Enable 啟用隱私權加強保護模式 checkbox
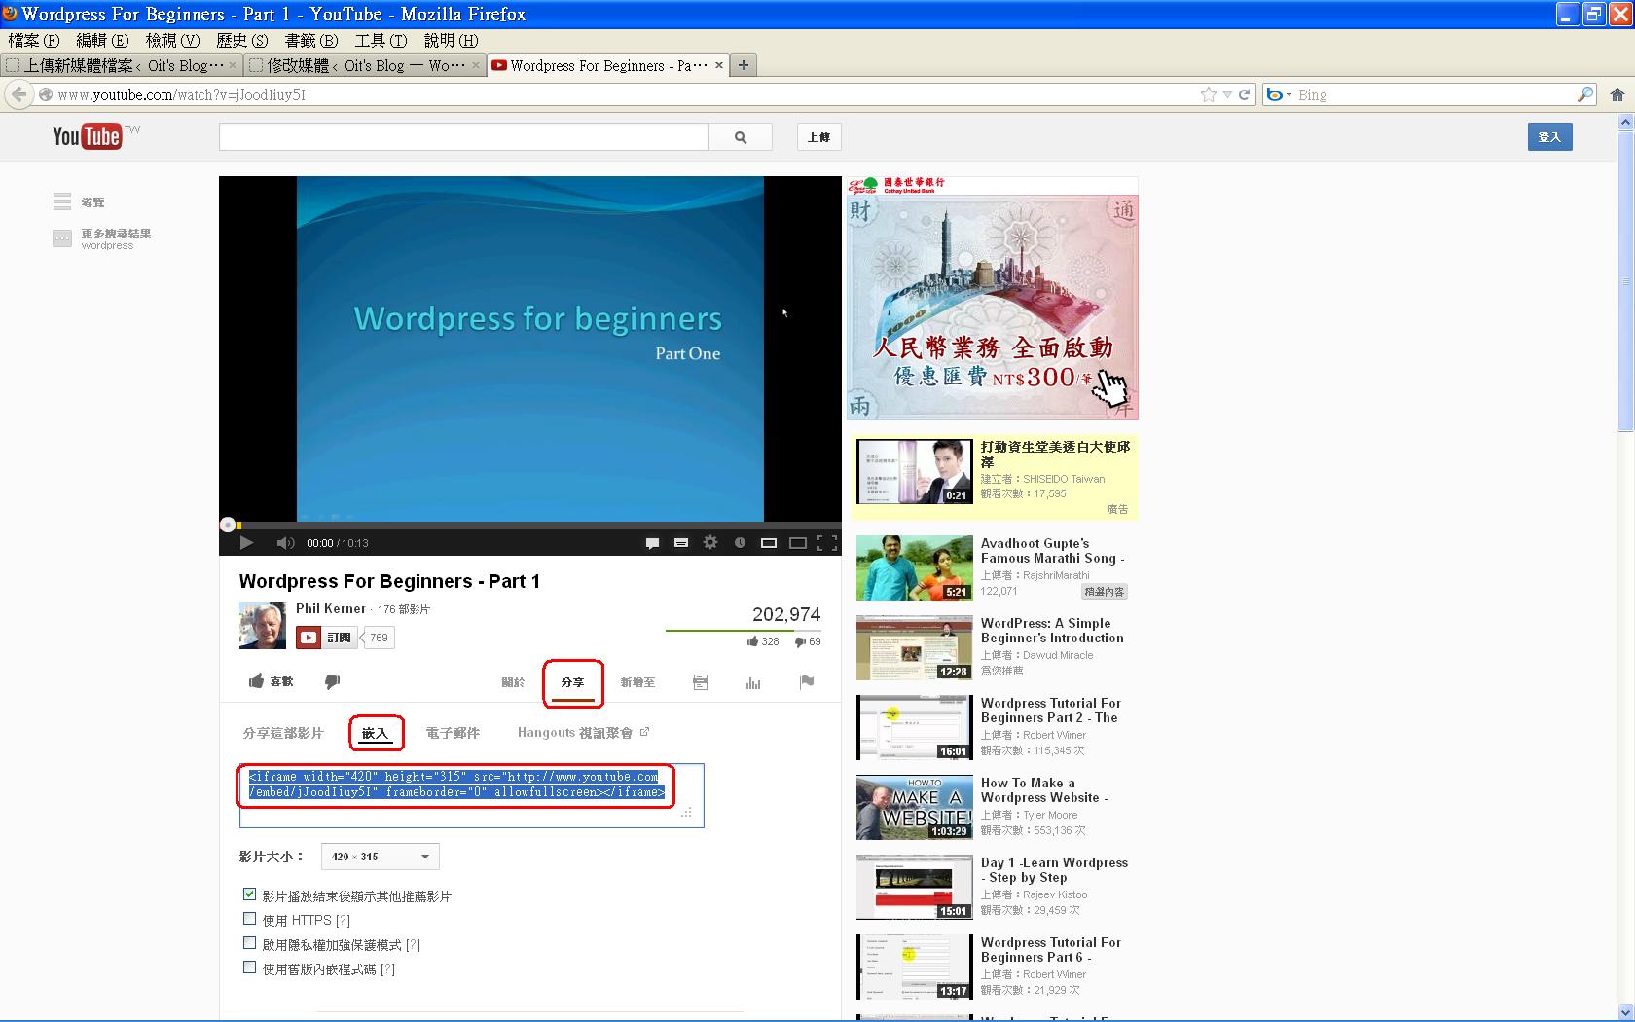 click(x=250, y=943)
